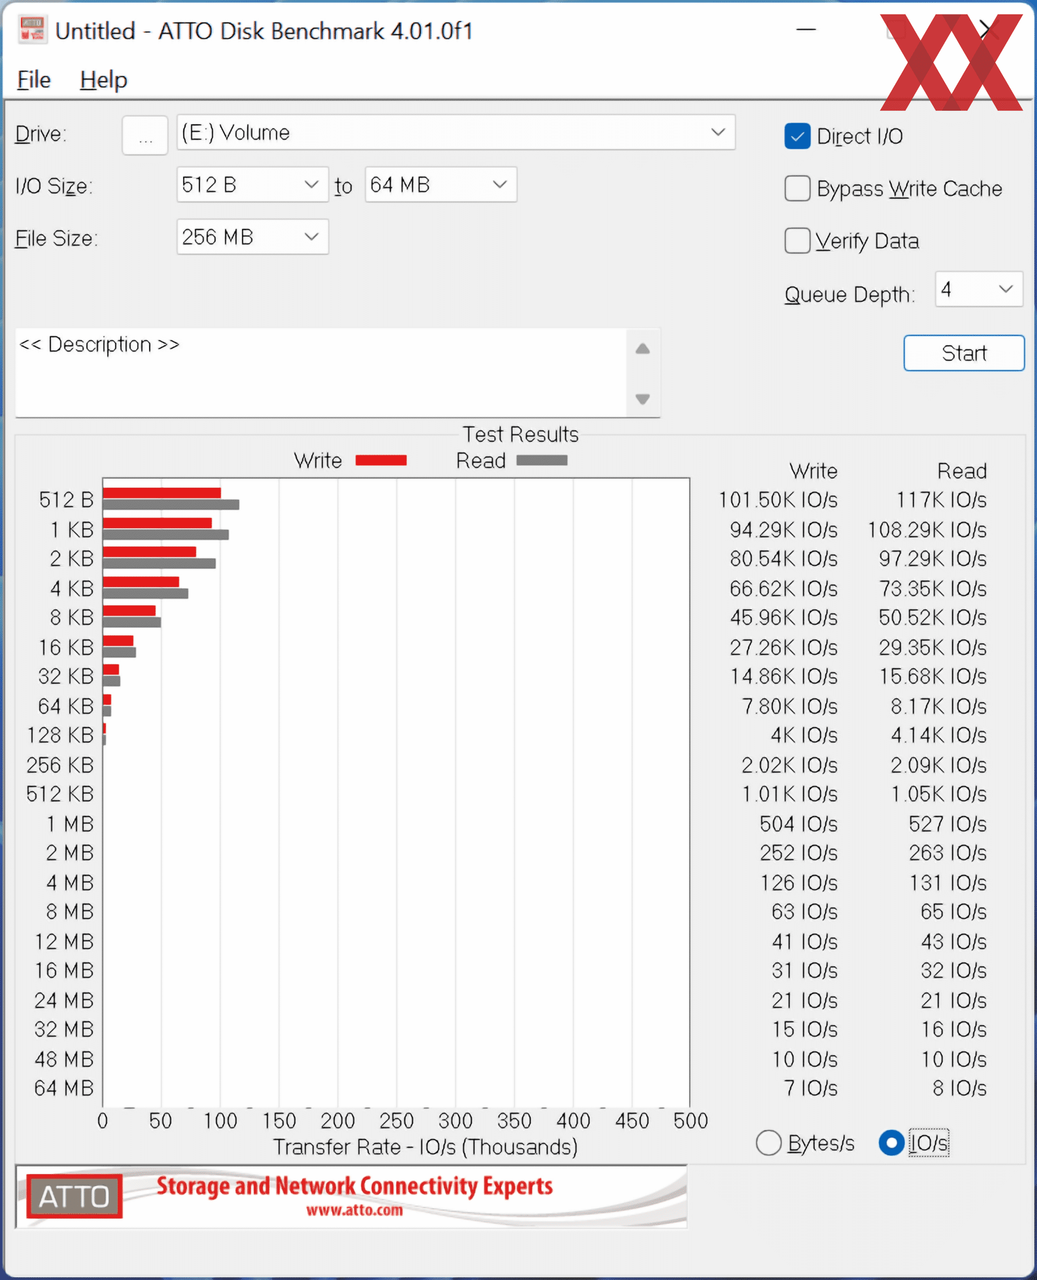Enable the Verify Data checkbox
Viewport: 1037px width, 1280px height.
(x=797, y=241)
